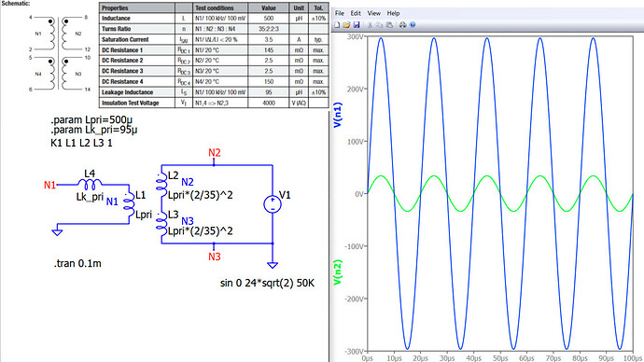Select the V1 voltage source symbol
This screenshot has height=362, width=644.
(x=273, y=204)
